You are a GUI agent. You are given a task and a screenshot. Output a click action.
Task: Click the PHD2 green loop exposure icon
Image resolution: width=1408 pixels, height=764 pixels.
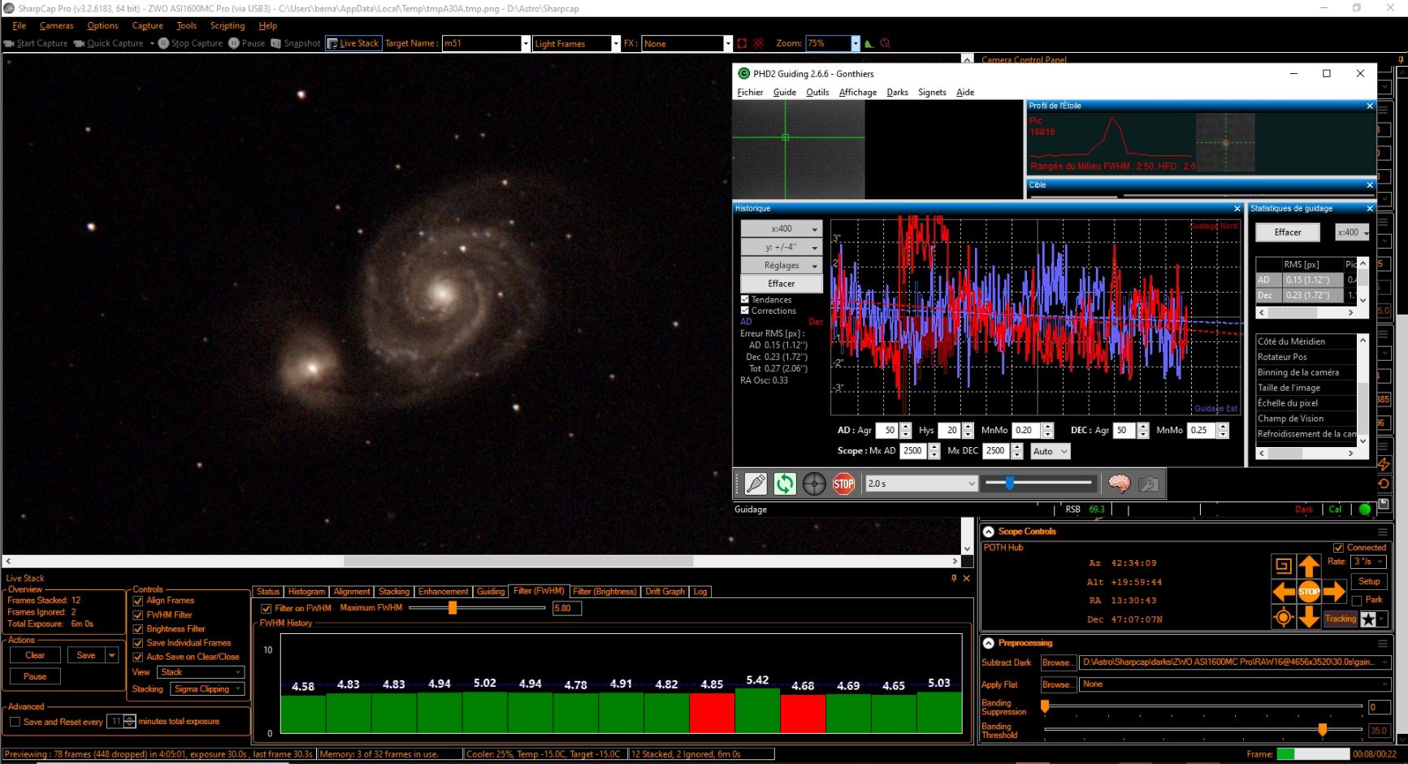(x=785, y=484)
